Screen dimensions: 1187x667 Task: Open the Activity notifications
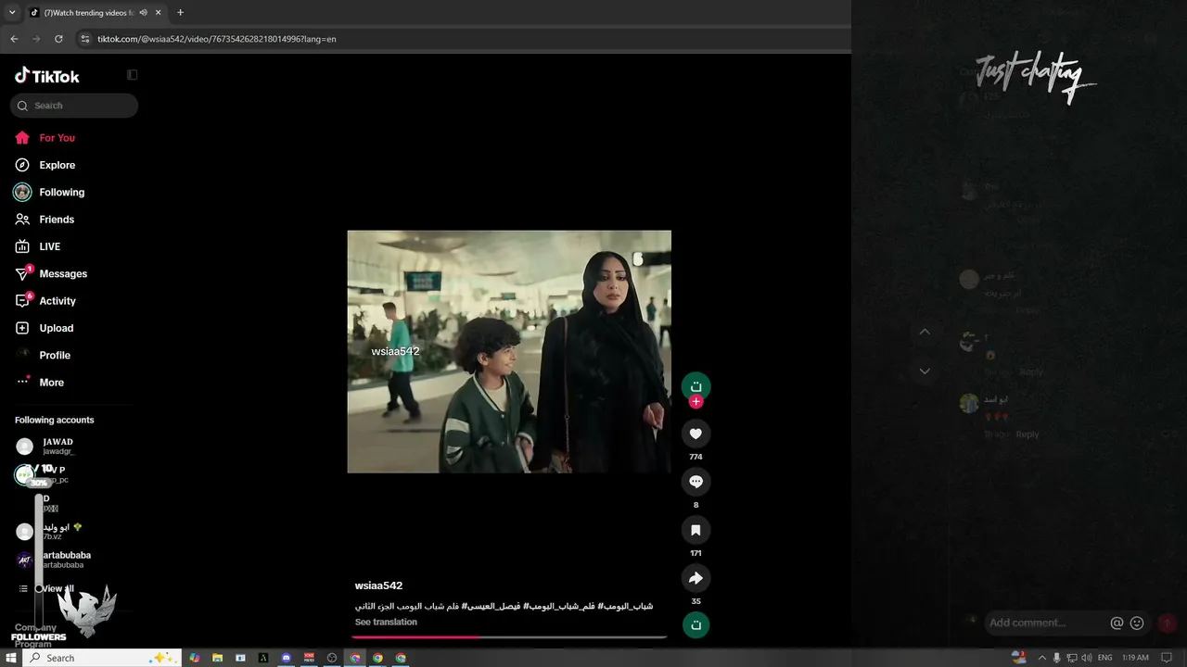(x=45, y=301)
